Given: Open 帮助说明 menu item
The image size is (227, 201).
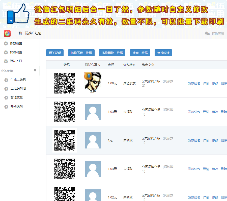Looking at the screenshot, I should 17,107.
